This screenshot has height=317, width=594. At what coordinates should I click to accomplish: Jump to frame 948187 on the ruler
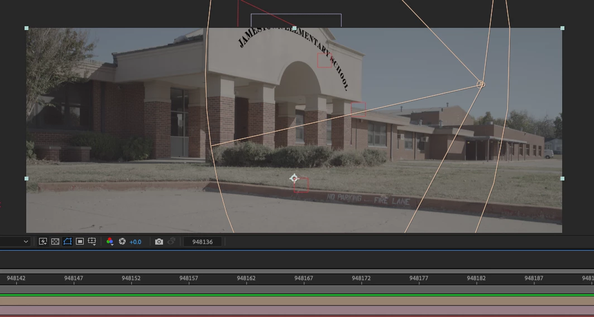click(x=534, y=278)
